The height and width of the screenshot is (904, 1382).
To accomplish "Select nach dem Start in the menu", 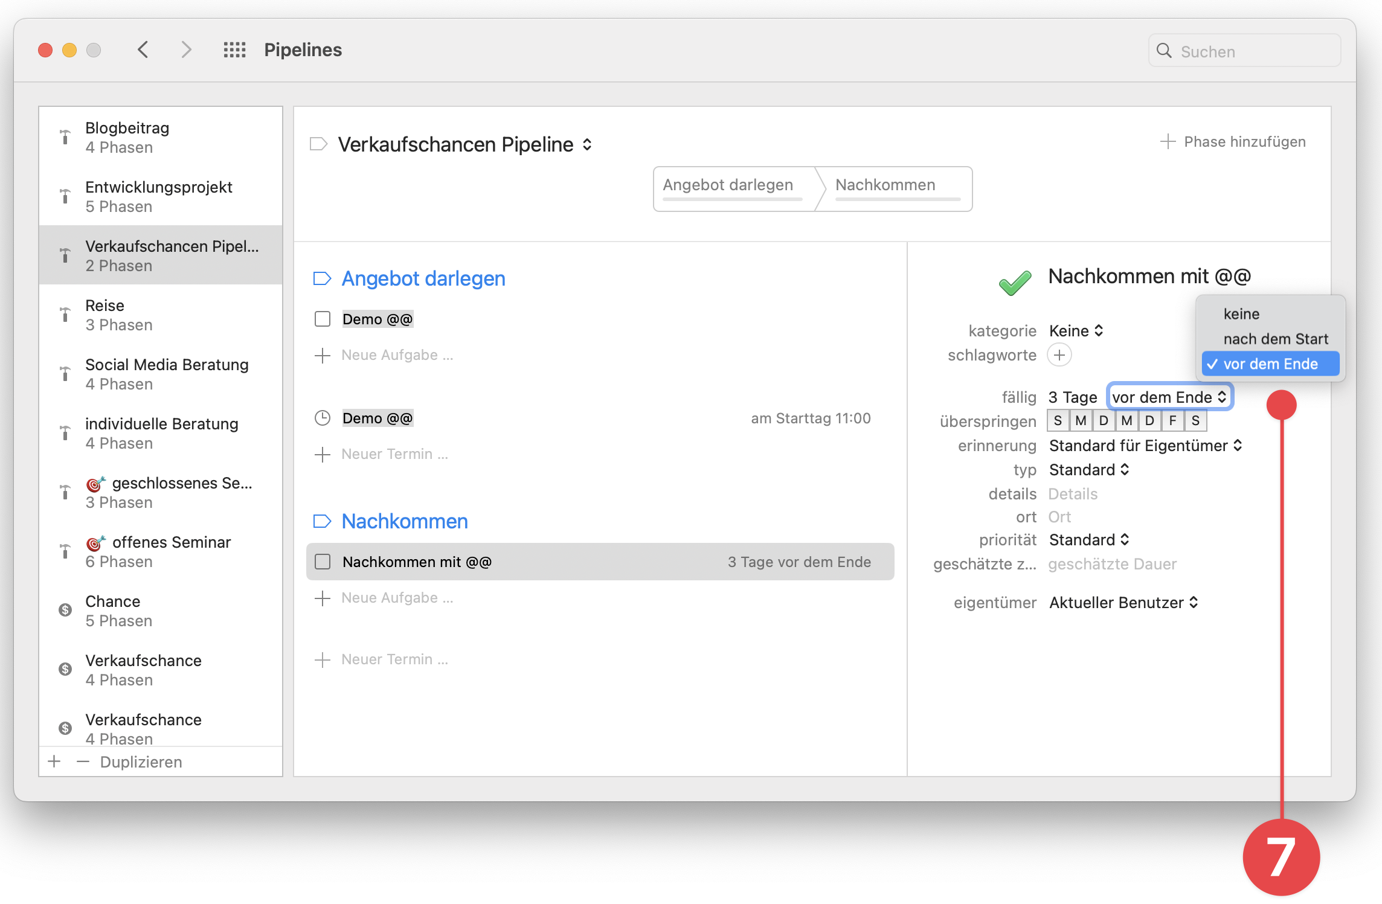I will click(1276, 339).
